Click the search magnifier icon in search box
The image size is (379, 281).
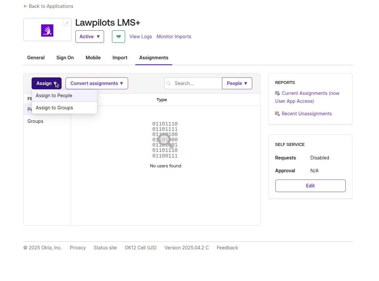169,83
